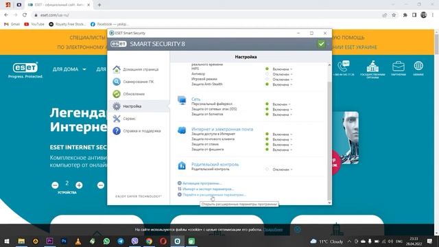The image size is (439, 247).
Task: Bookmark this page with star icon
Action: [x=394, y=15]
